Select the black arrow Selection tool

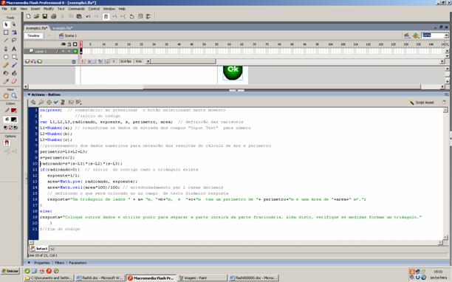click(6, 25)
